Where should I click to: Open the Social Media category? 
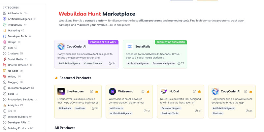[x=15, y=59]
